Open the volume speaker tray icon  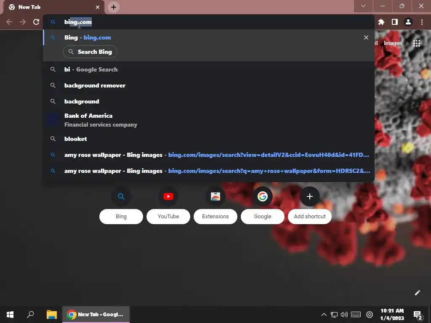[344, 315]
